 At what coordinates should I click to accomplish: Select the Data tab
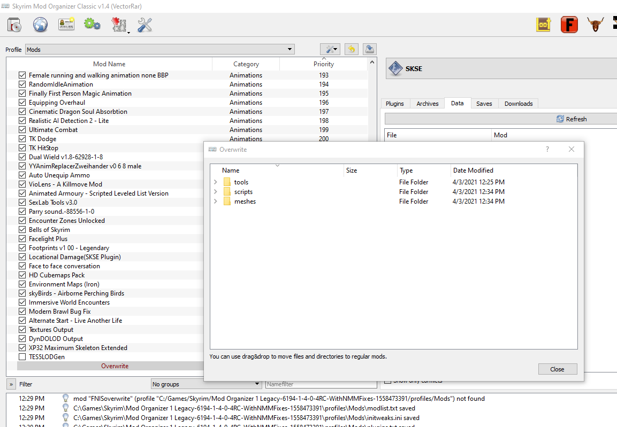coord(457,103)
